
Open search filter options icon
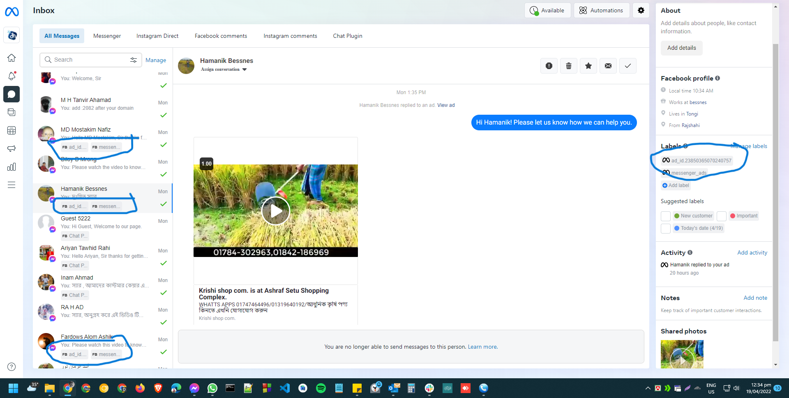[134, 60]
